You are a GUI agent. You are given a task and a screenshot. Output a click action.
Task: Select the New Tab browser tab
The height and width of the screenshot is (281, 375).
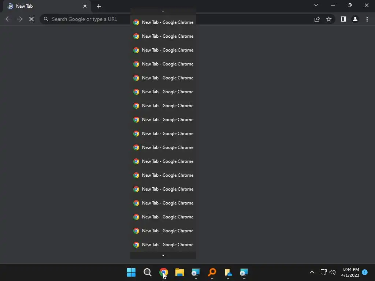pyautogui.click(x=47, y=6)
